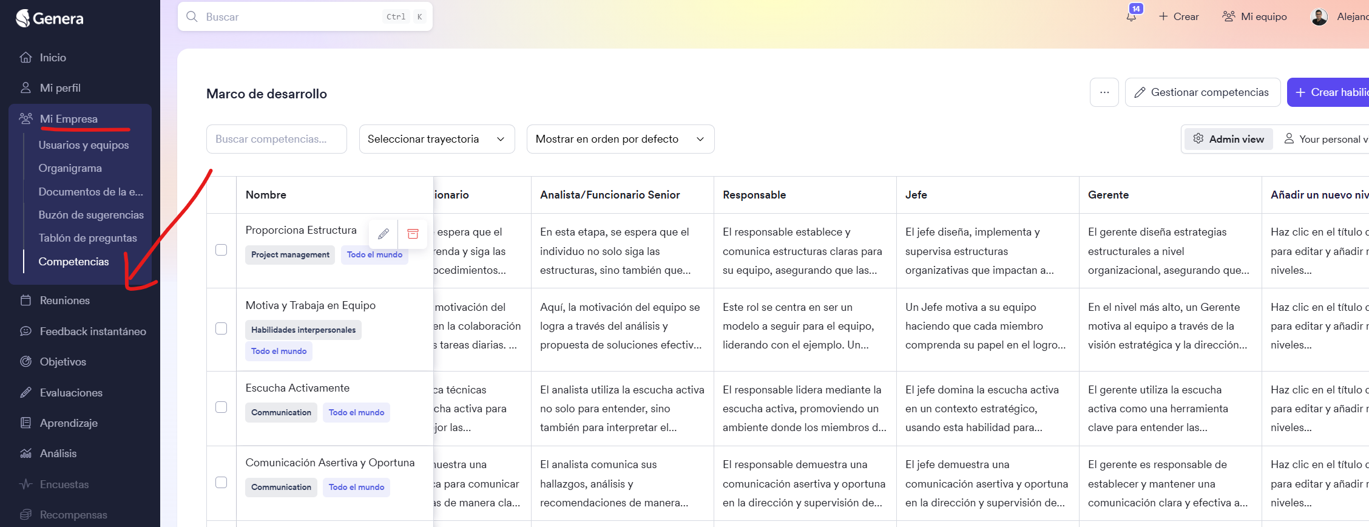1369x527 pixels.
Task: Click the Buscar global search field
Action: tap(305, 16)
